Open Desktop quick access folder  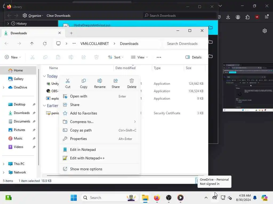[19, 104]
